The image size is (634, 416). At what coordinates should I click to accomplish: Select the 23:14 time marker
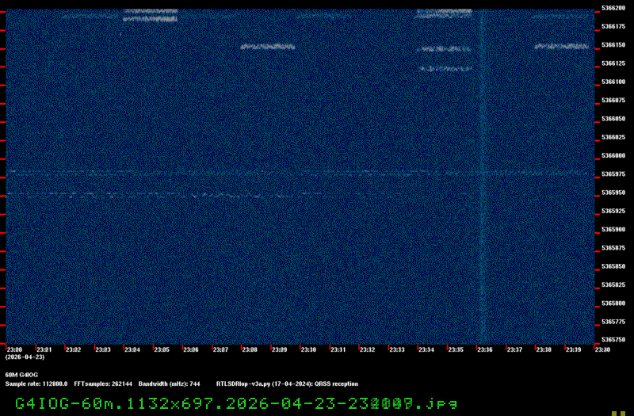pyautogui.click(x=426, y=349)
